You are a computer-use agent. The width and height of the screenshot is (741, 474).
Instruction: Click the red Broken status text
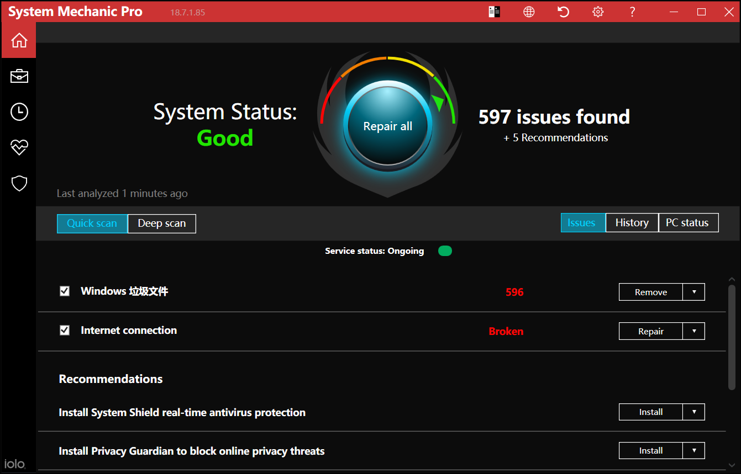click(506, 331)
